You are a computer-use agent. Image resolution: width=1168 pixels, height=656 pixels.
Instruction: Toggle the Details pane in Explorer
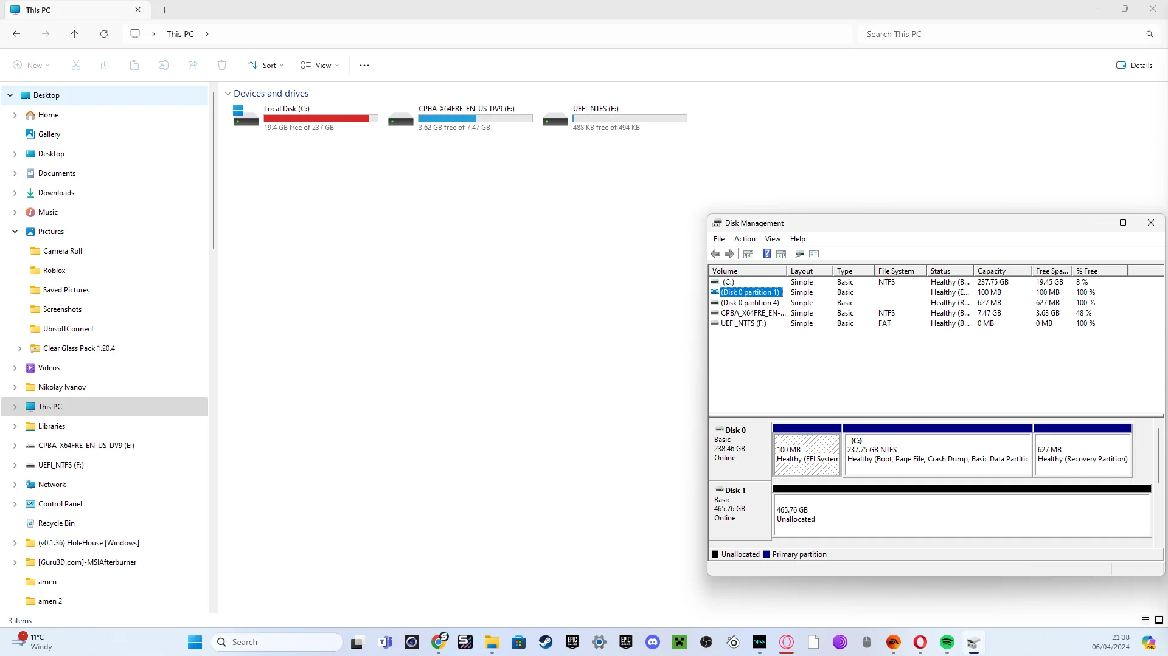[1135, 65]
